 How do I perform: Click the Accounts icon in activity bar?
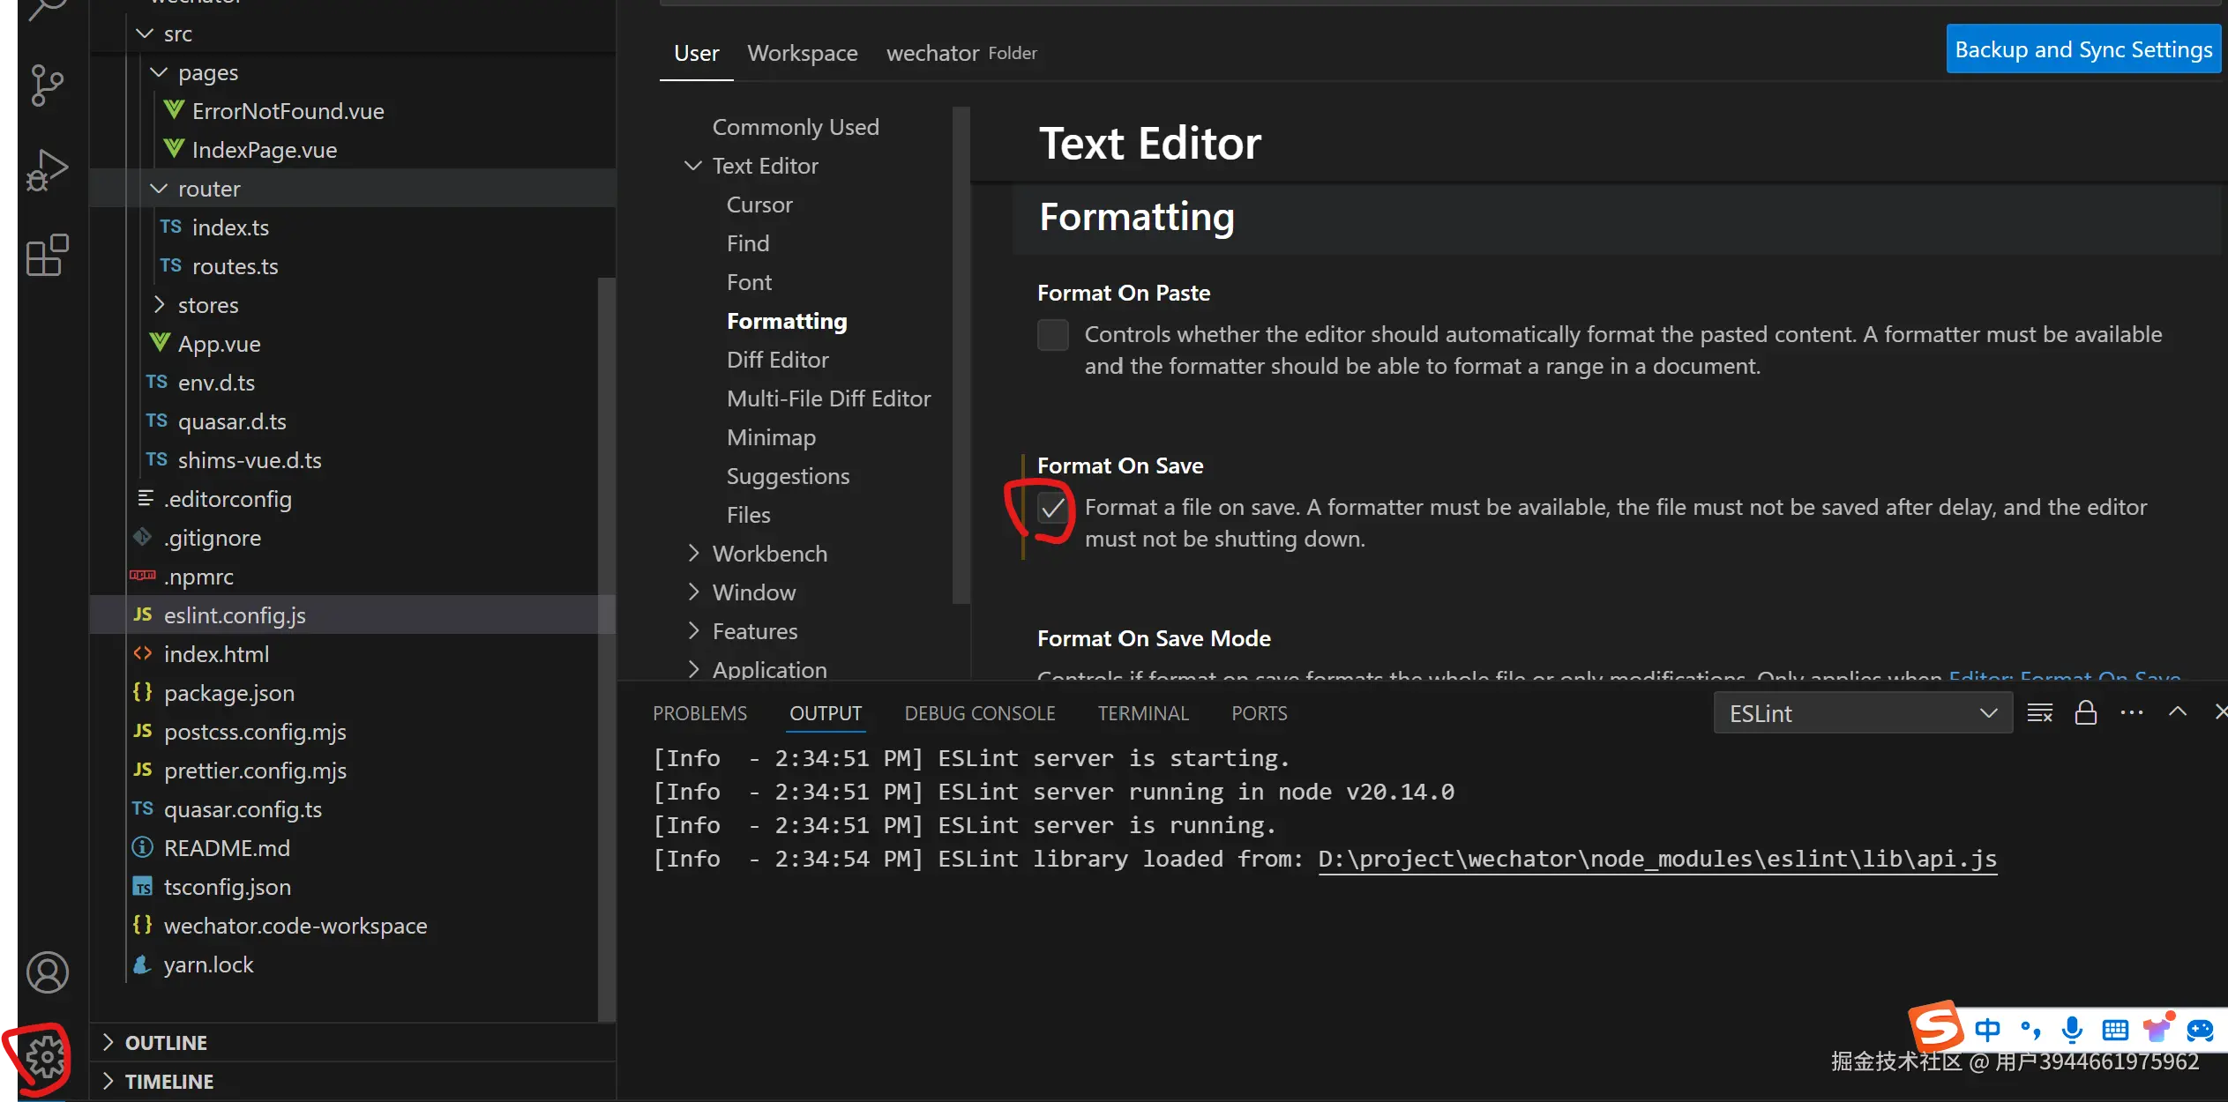click(47, 973)
